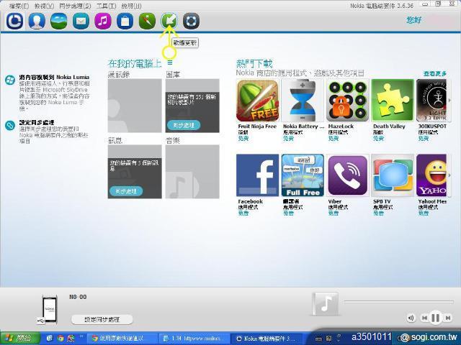Click the Music placeholder tile
The image size is (461, 345).
(192, 172)
